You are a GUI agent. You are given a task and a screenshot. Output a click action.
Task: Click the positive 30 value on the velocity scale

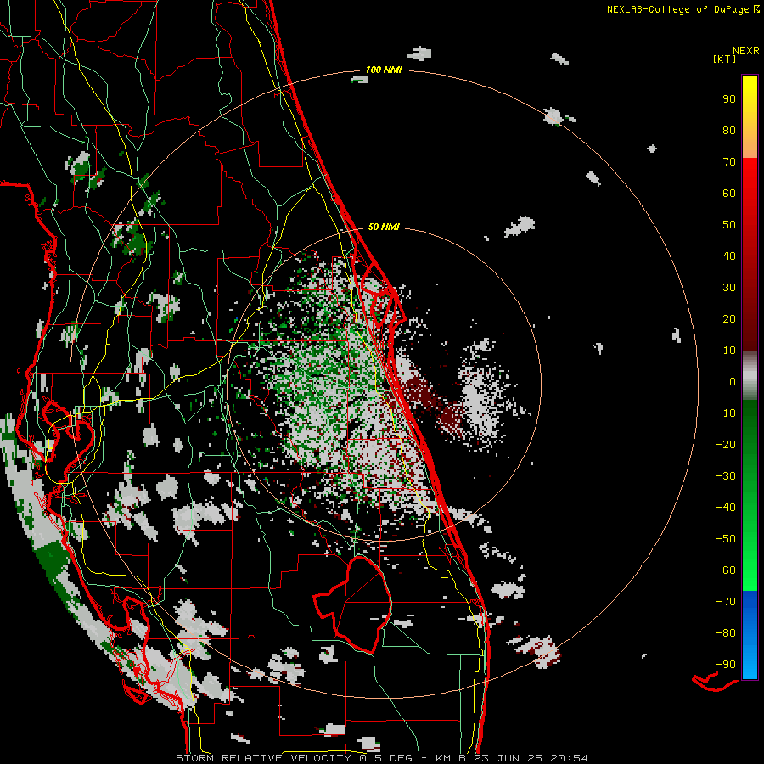coord(729,288)
